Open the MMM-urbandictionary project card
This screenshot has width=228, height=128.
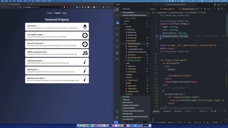pos(57,53)
